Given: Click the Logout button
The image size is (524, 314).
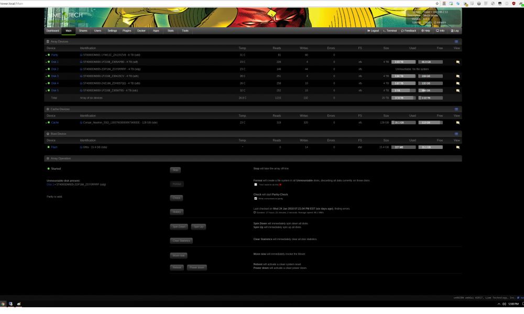Looking at the screenshot, I should 373,31.
